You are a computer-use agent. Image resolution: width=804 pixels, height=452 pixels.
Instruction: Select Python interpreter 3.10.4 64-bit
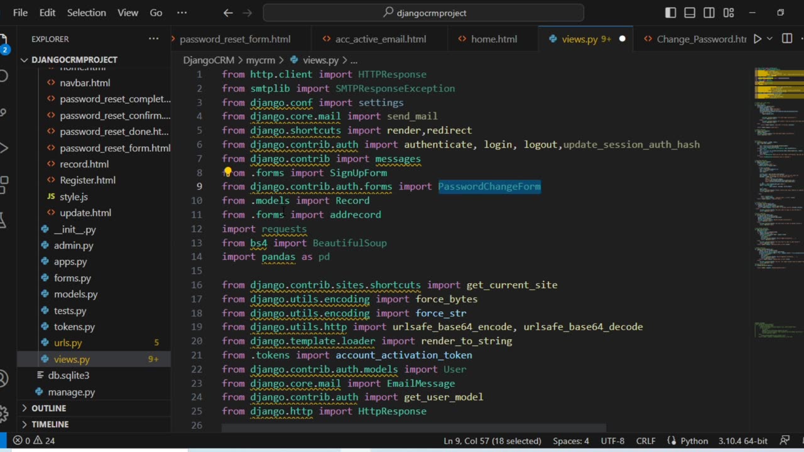tap(743, 441)
